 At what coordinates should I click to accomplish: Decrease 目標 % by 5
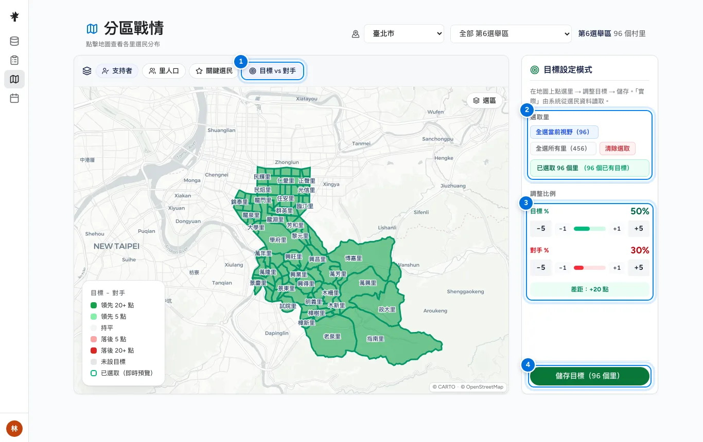click(541, 229)
